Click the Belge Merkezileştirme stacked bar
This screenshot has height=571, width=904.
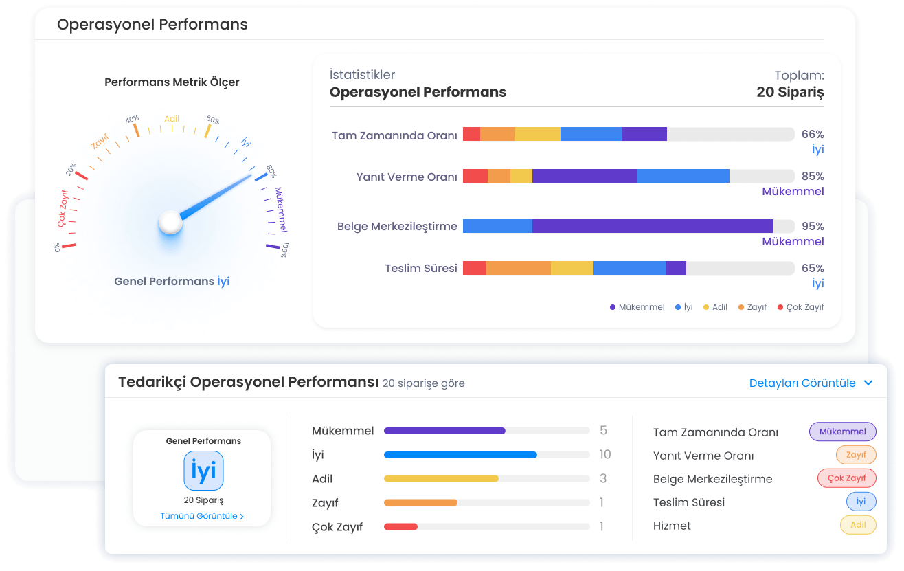tap(629, 226)
